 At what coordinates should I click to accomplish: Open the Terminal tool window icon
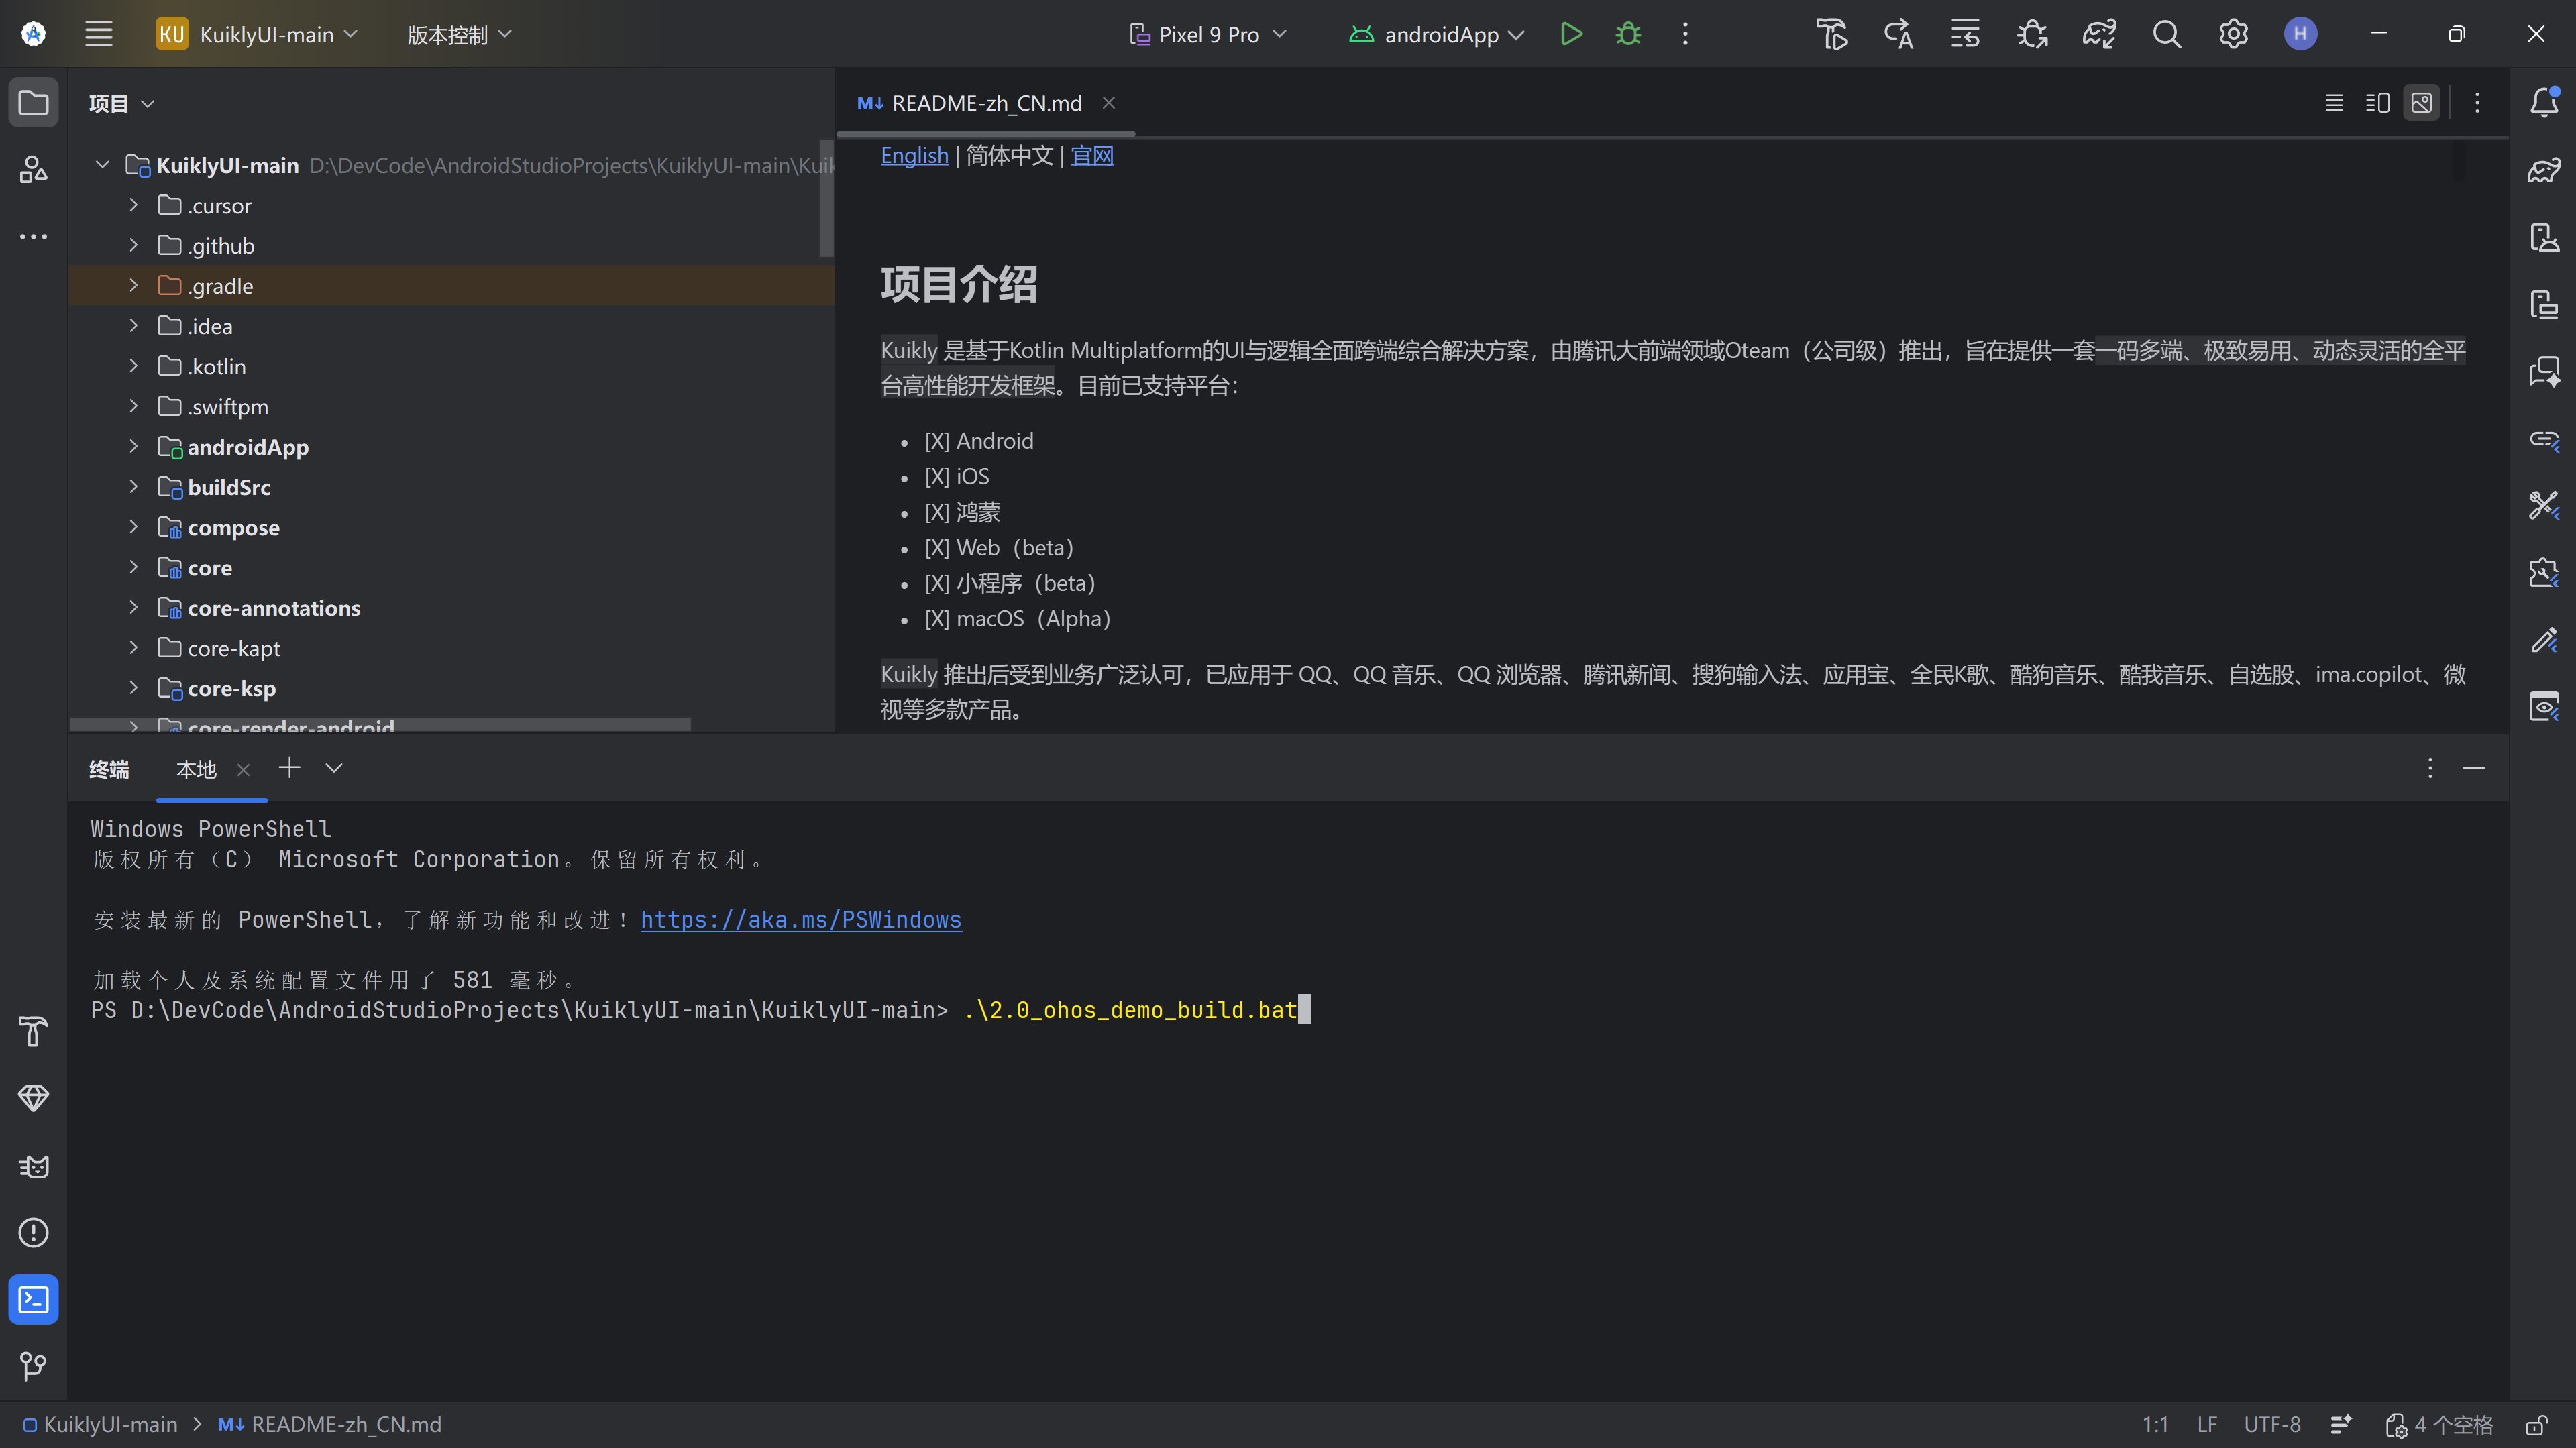click(33, 1299)
